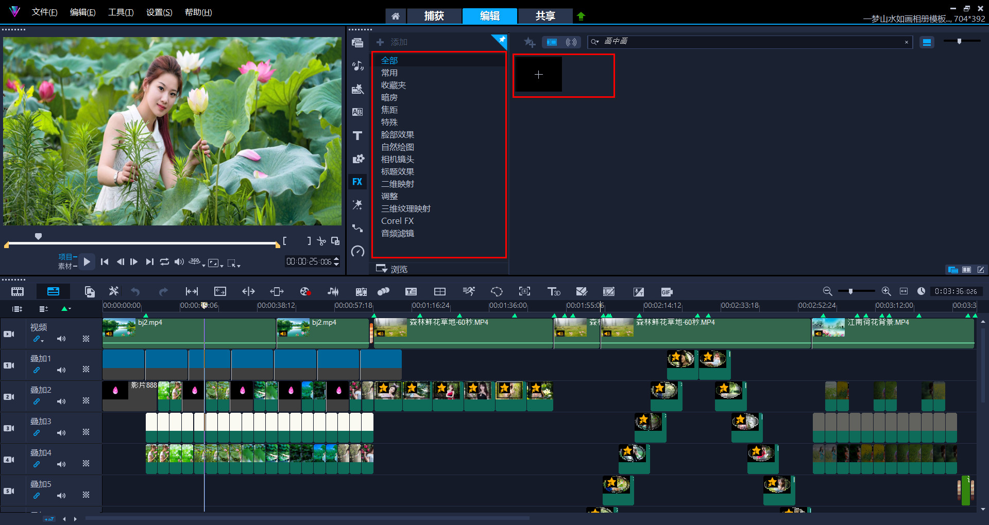
Task: Open the add/remove tracks manager menu
Action: click(x=44, y=309)
